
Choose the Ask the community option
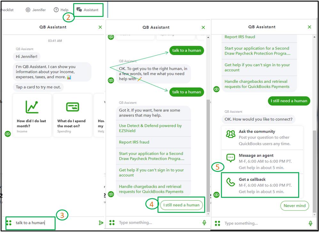tap(262, 138)
